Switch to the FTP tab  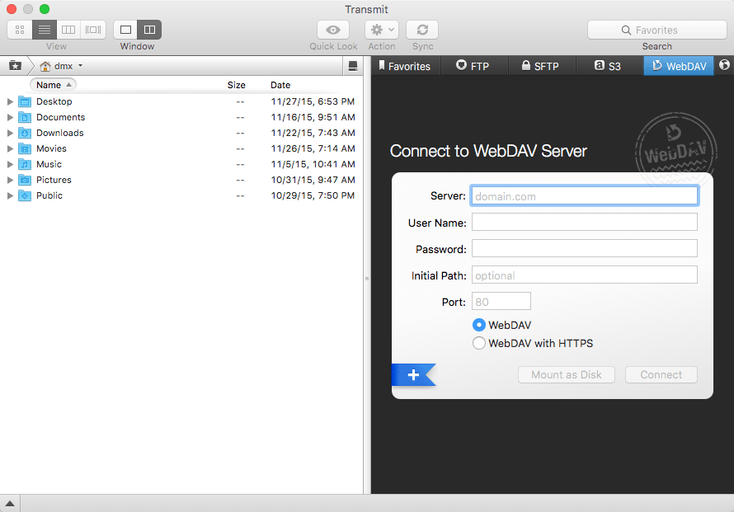pyautogui.click(x=474, y=66)
